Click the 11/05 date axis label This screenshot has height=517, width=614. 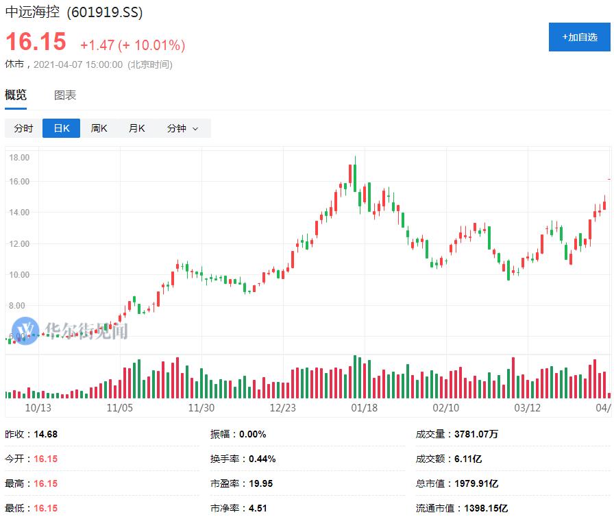tap(119, 408)
